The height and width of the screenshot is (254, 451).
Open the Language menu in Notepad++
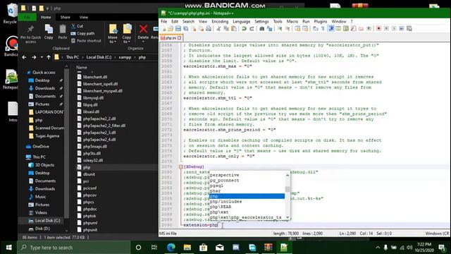click(241, 22)
